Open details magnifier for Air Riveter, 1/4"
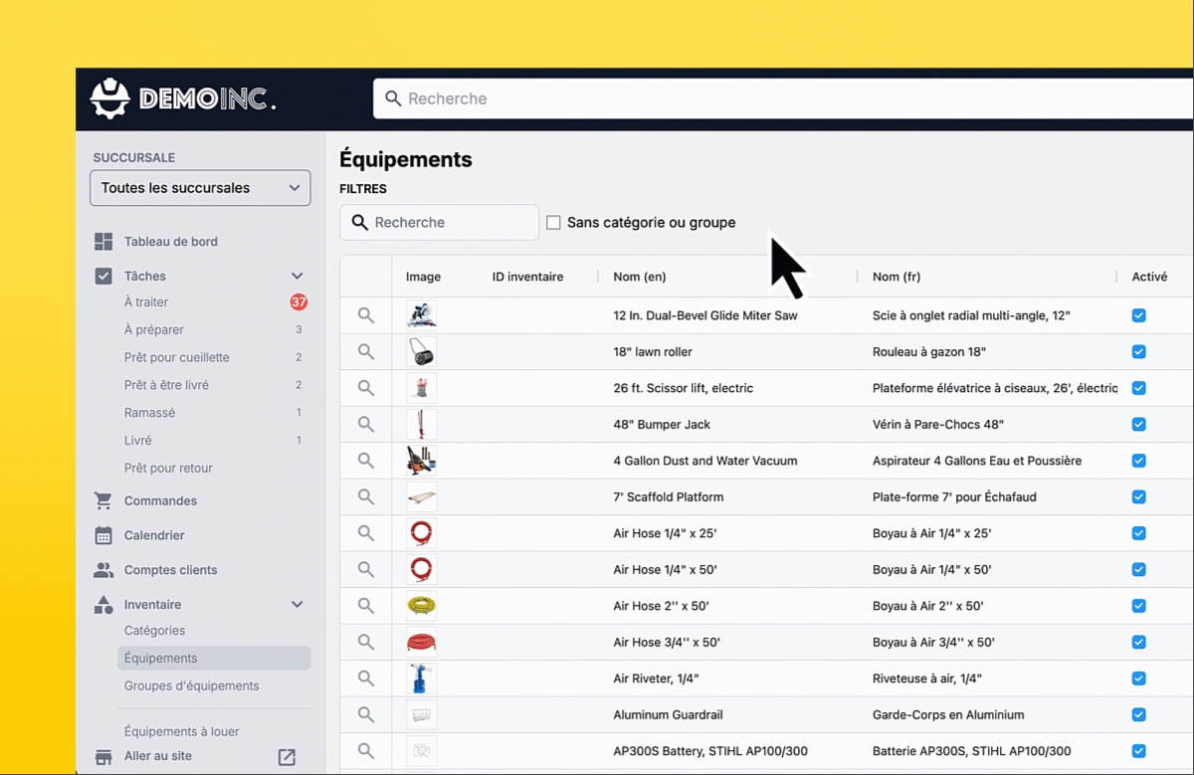Viewport: 1194px width, 775px height. 366,678
